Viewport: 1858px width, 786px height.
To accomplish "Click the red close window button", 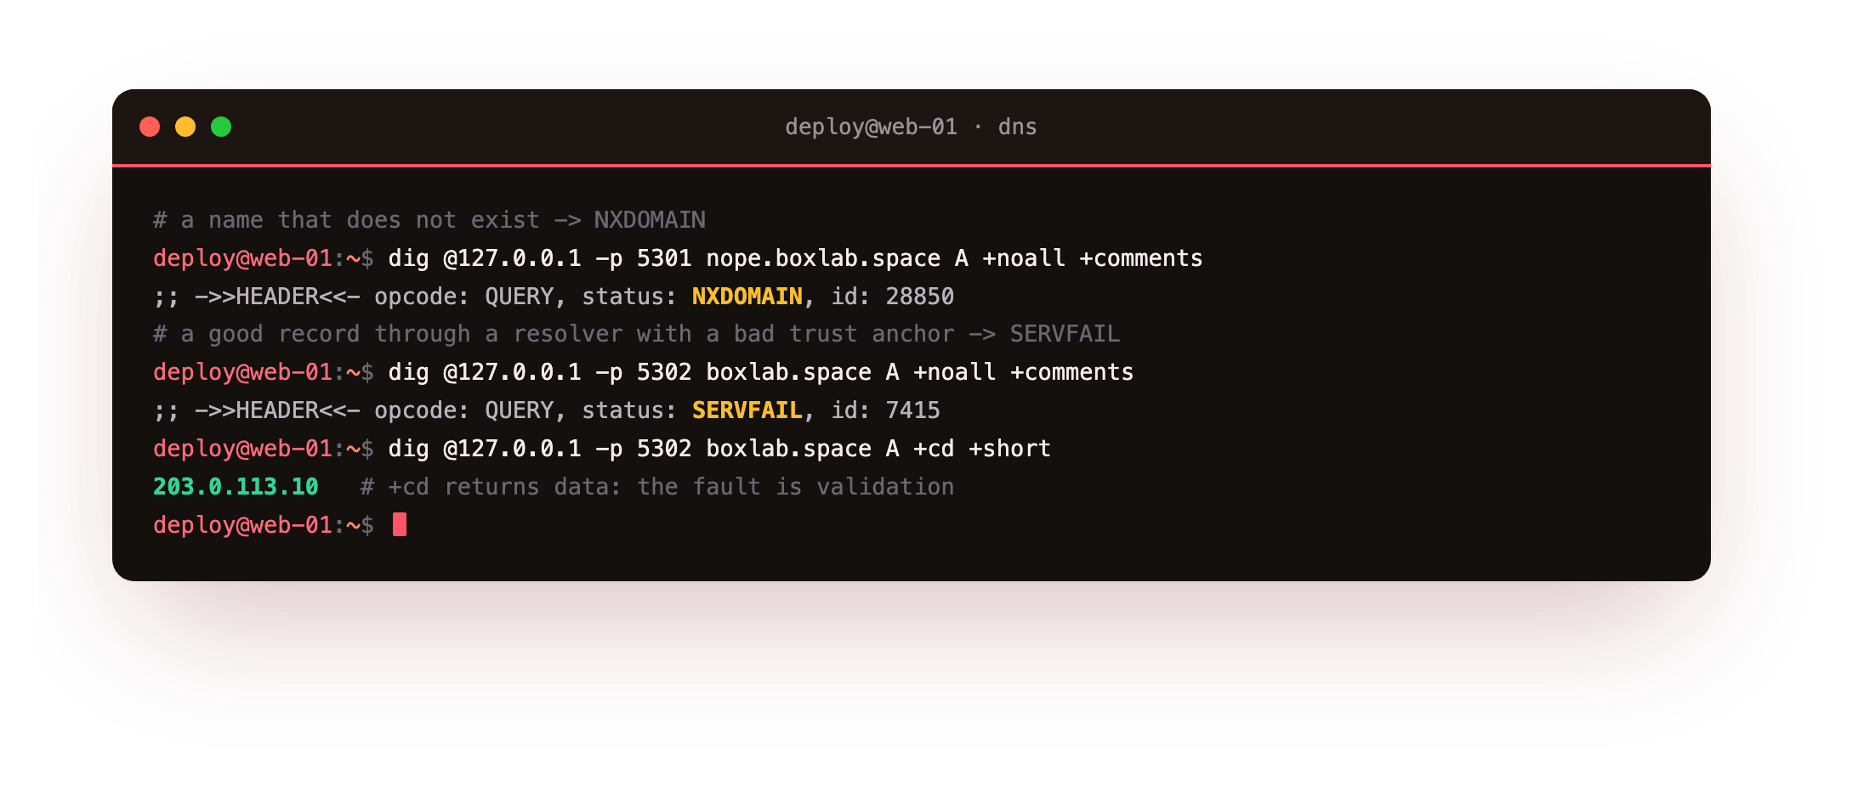I will (x=150, y=127).
